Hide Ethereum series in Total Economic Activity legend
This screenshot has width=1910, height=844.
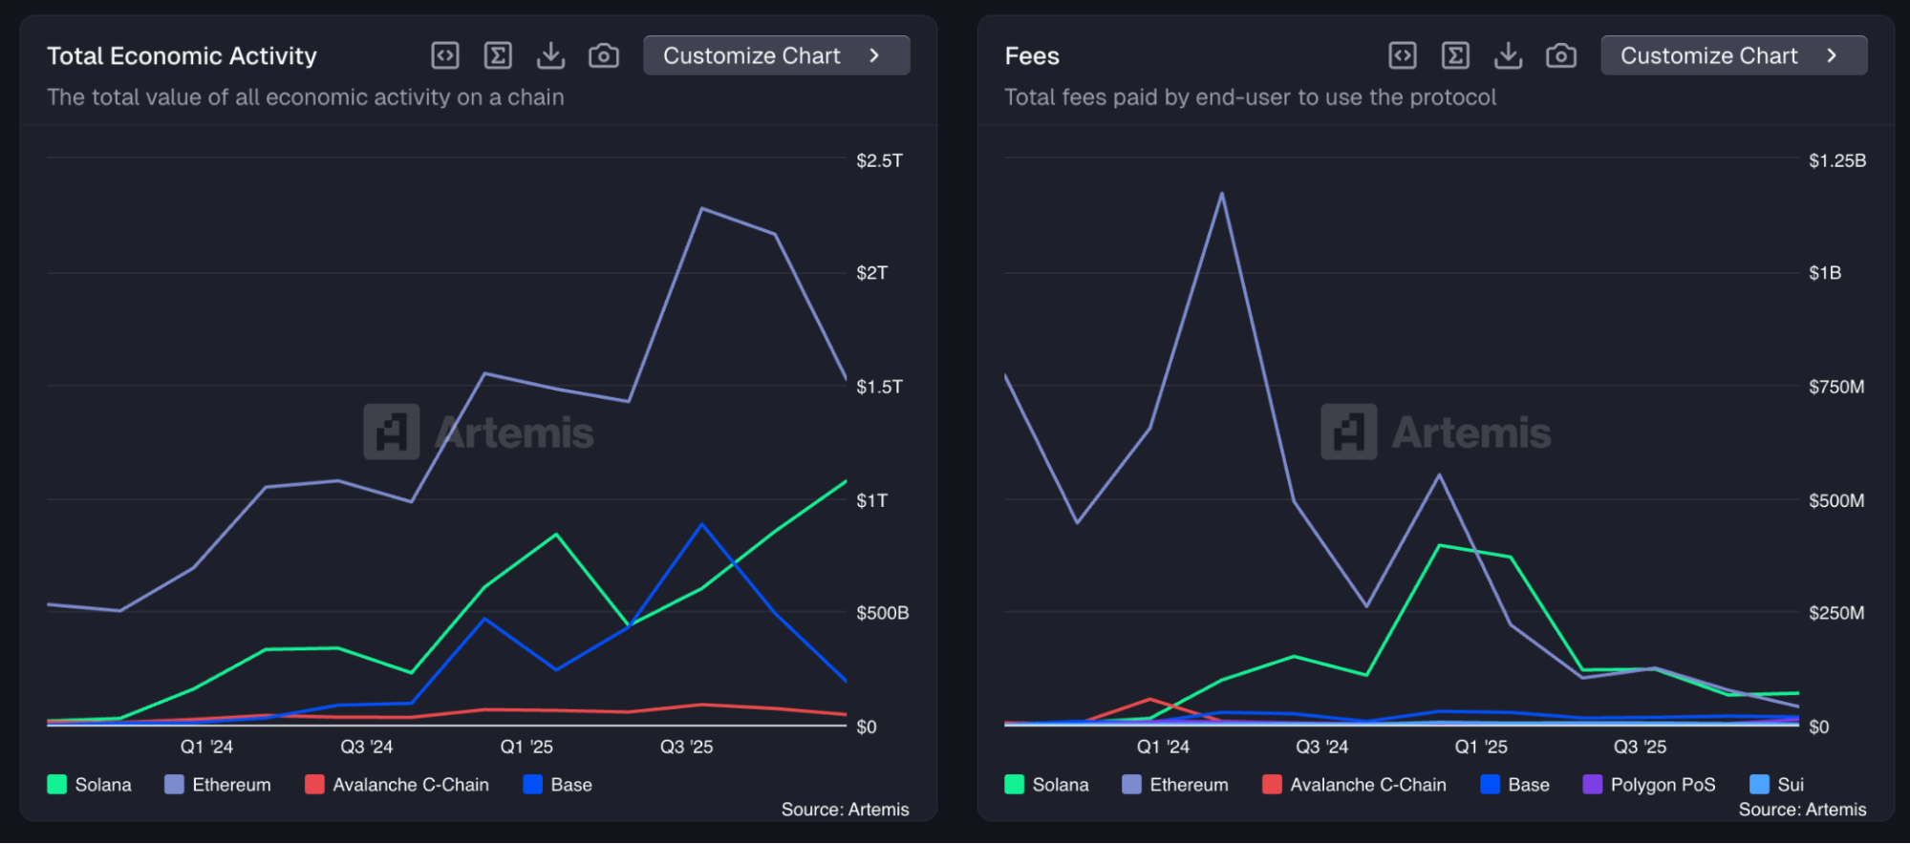[218, 785]
